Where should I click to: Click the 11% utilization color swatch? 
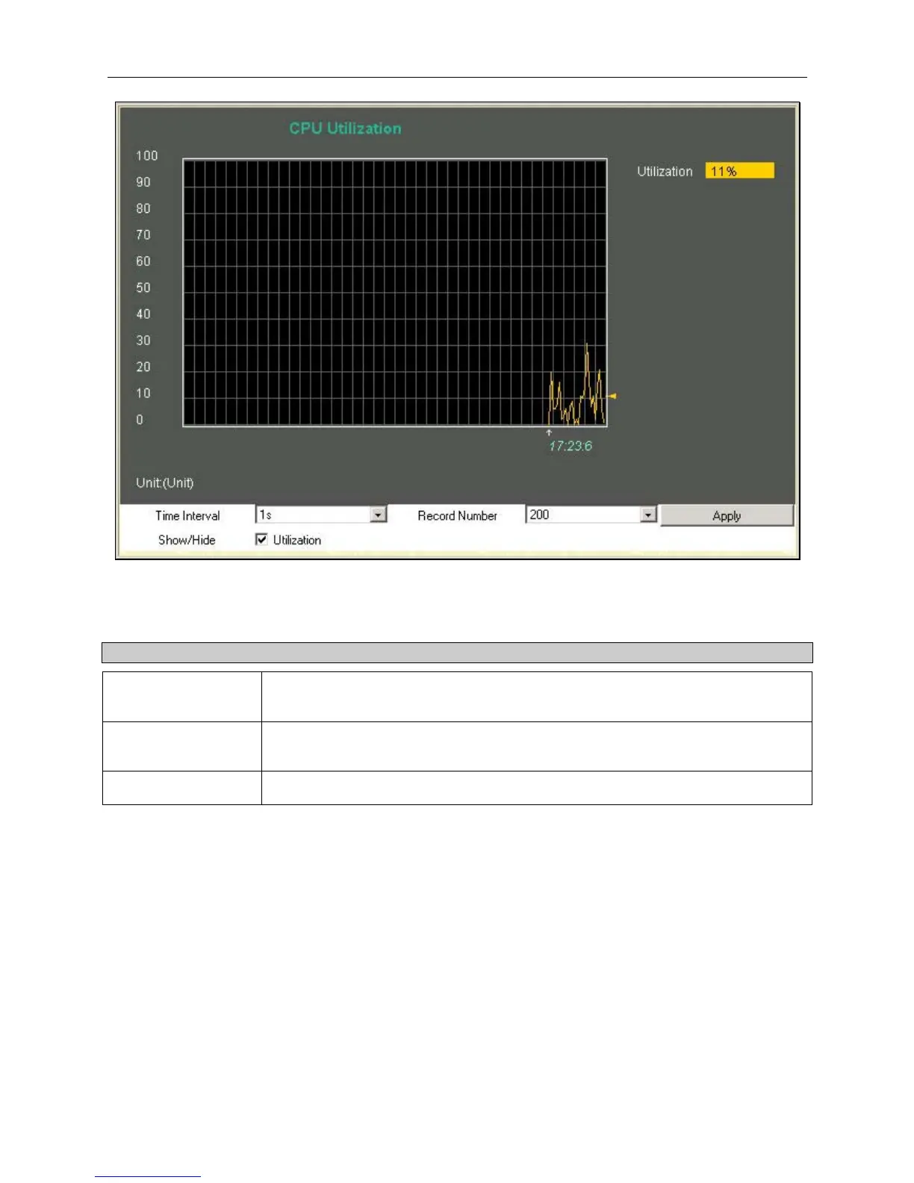pyautogui.click(x=739, y=171)
